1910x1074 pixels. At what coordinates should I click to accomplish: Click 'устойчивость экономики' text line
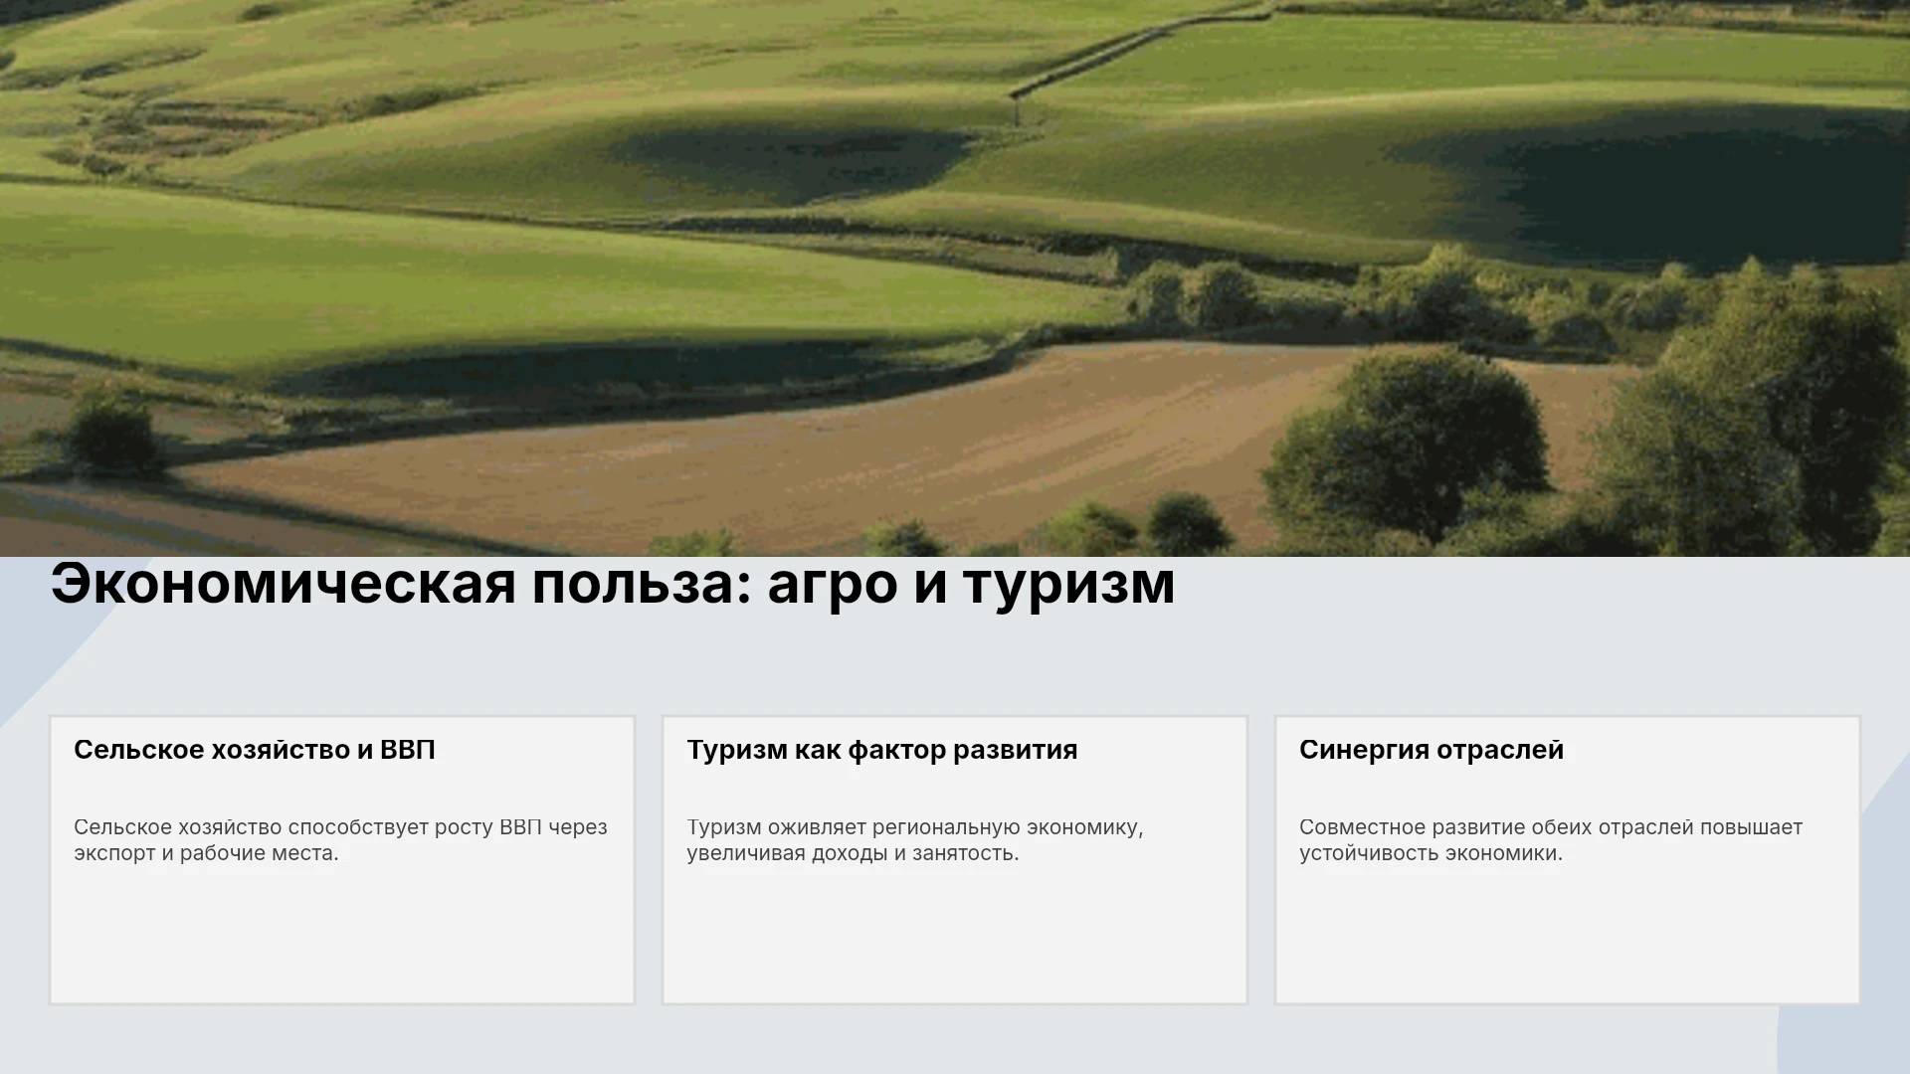pos(1431,853)
